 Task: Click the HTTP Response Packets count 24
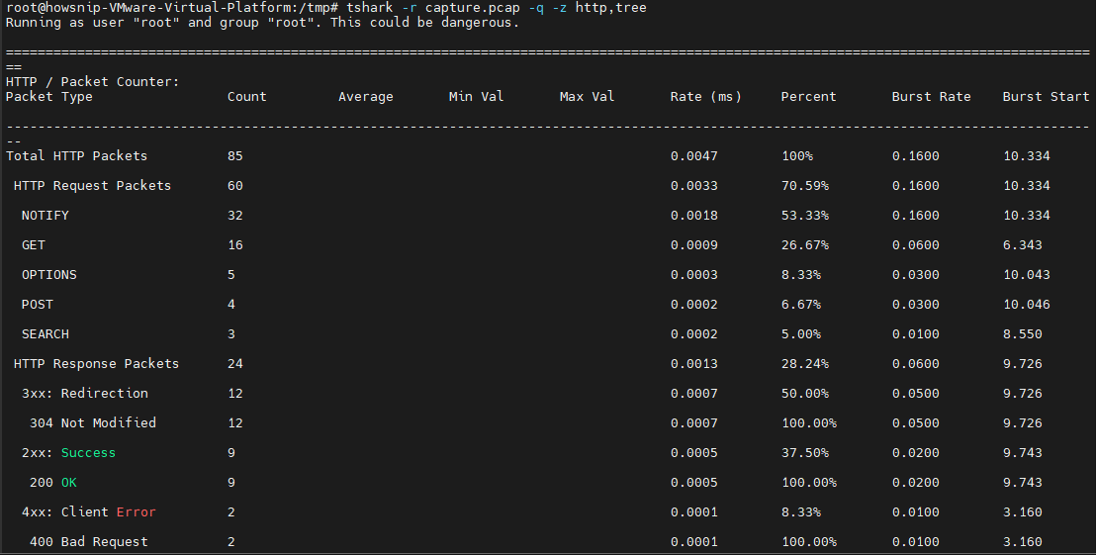(x=234, y=363)
